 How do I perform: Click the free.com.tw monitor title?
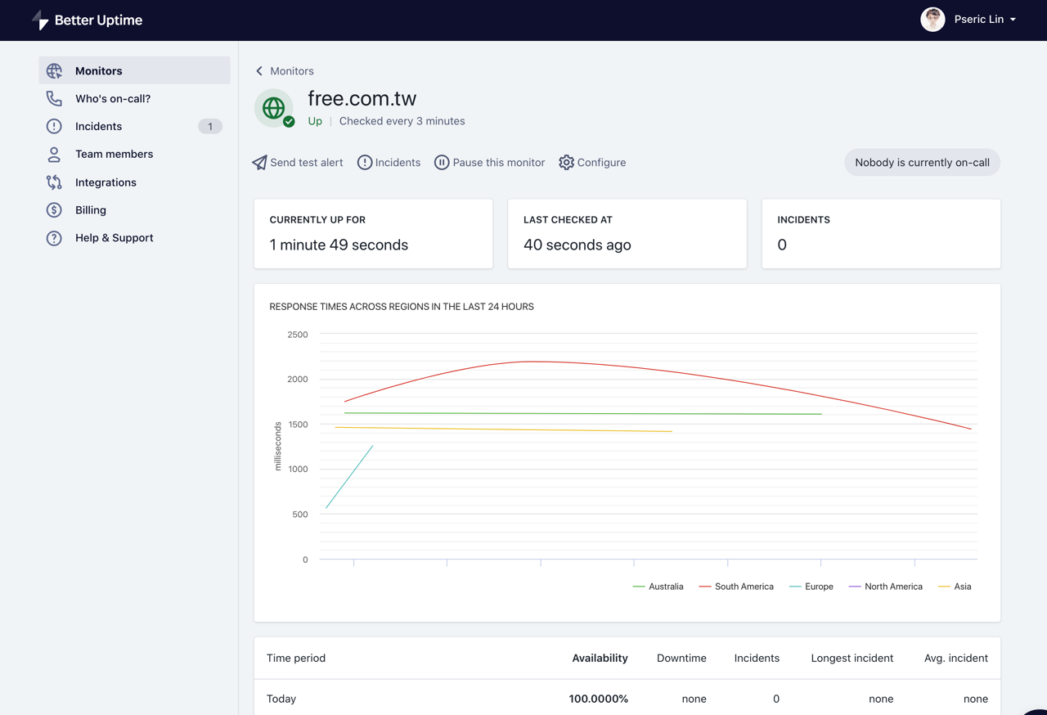pos(362,98)
